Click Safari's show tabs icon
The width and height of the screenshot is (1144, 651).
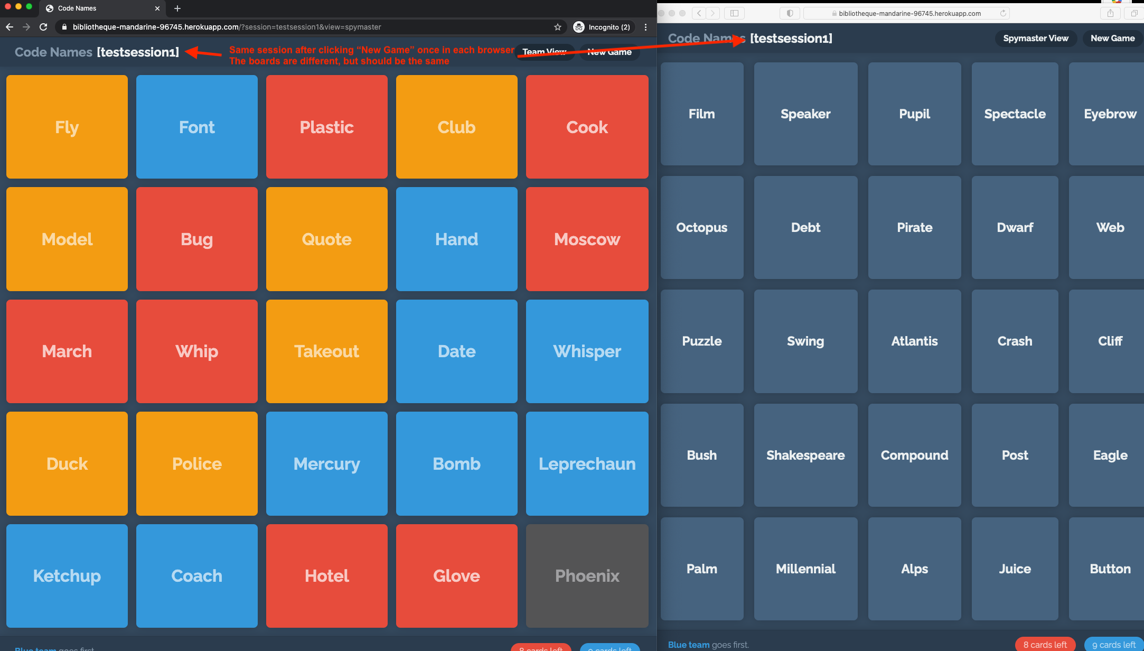1134,13
